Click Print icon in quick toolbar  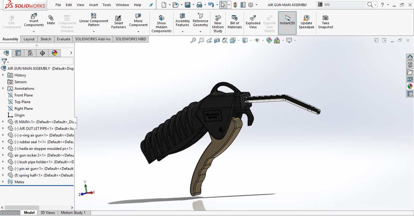tap(199, 5)
